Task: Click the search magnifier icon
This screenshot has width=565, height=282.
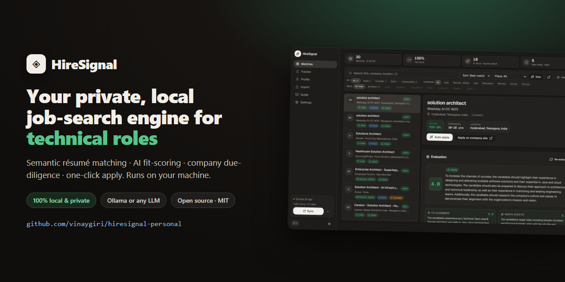Action: tap(350, 73)
